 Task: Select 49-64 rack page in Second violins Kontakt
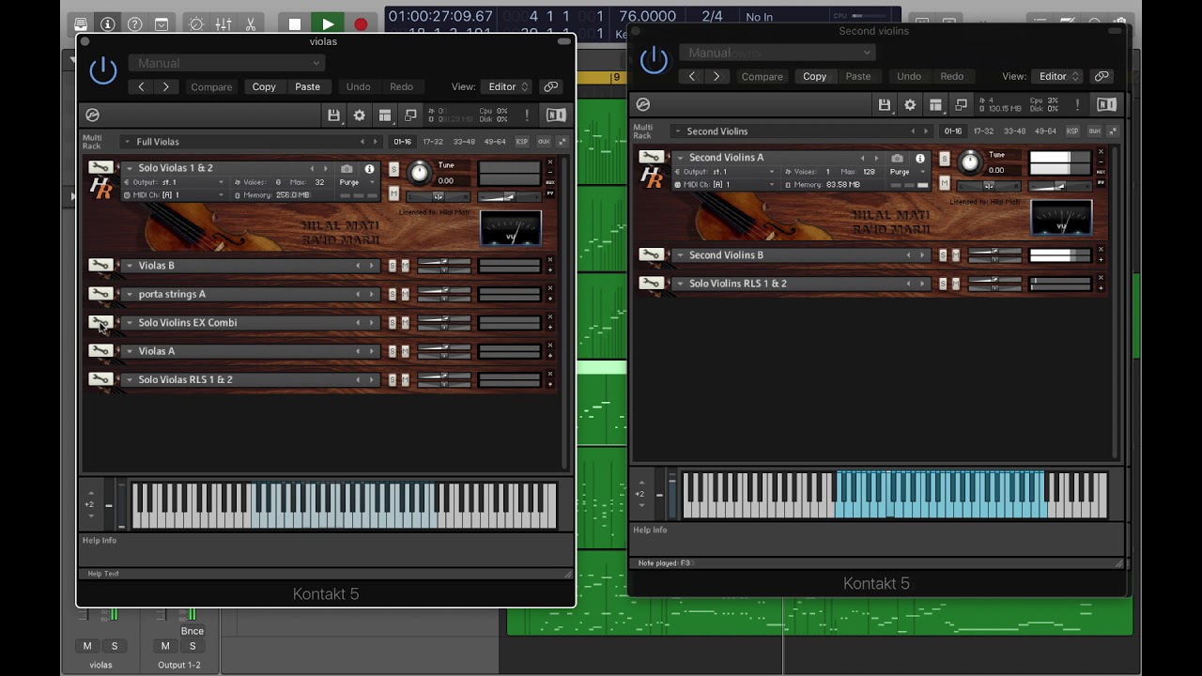coord(1045,131)
